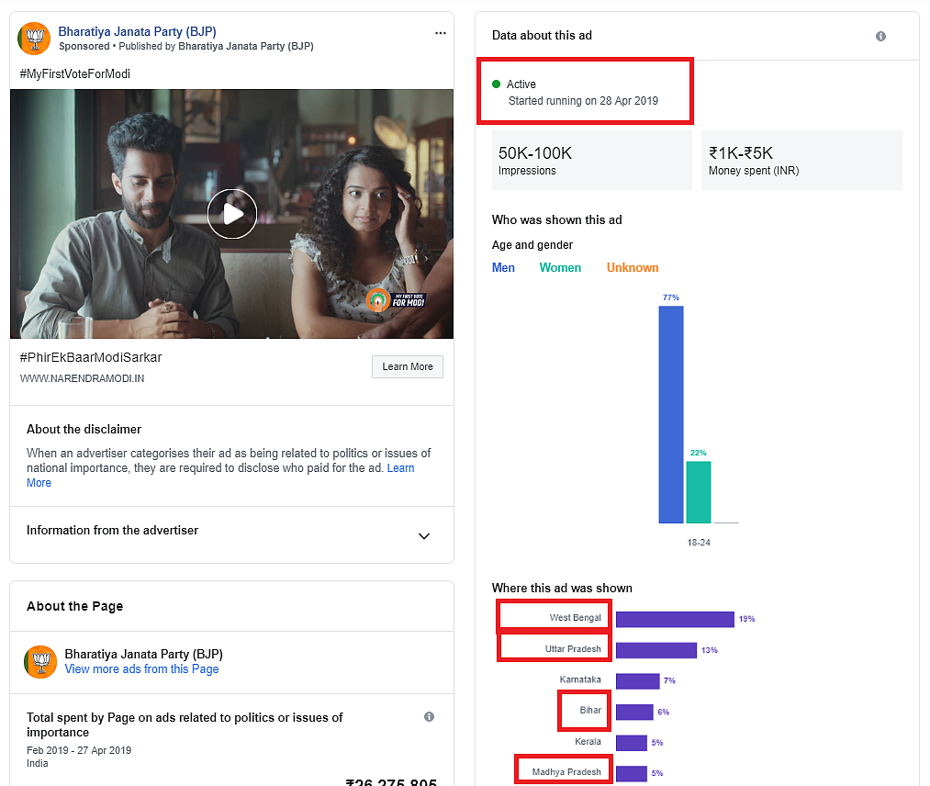Viewport: 930px width, 786px height.
Task: Click the West Bengal 19% bar
Action: pyautogui.click(x=675, y=619)
